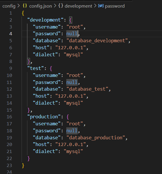Click the development breadcrumb object icon

pyautogui.click(x=61, y=6)
